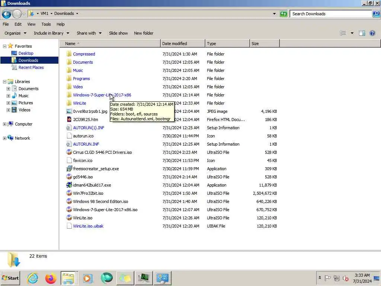Expand the Music library node
The height and width of the screenshot is (286, 381).
(x=8, y=96)
